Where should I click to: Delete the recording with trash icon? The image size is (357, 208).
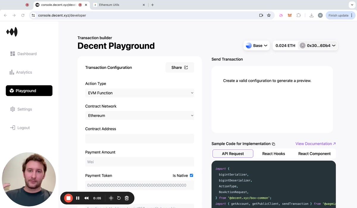(127, 198)
